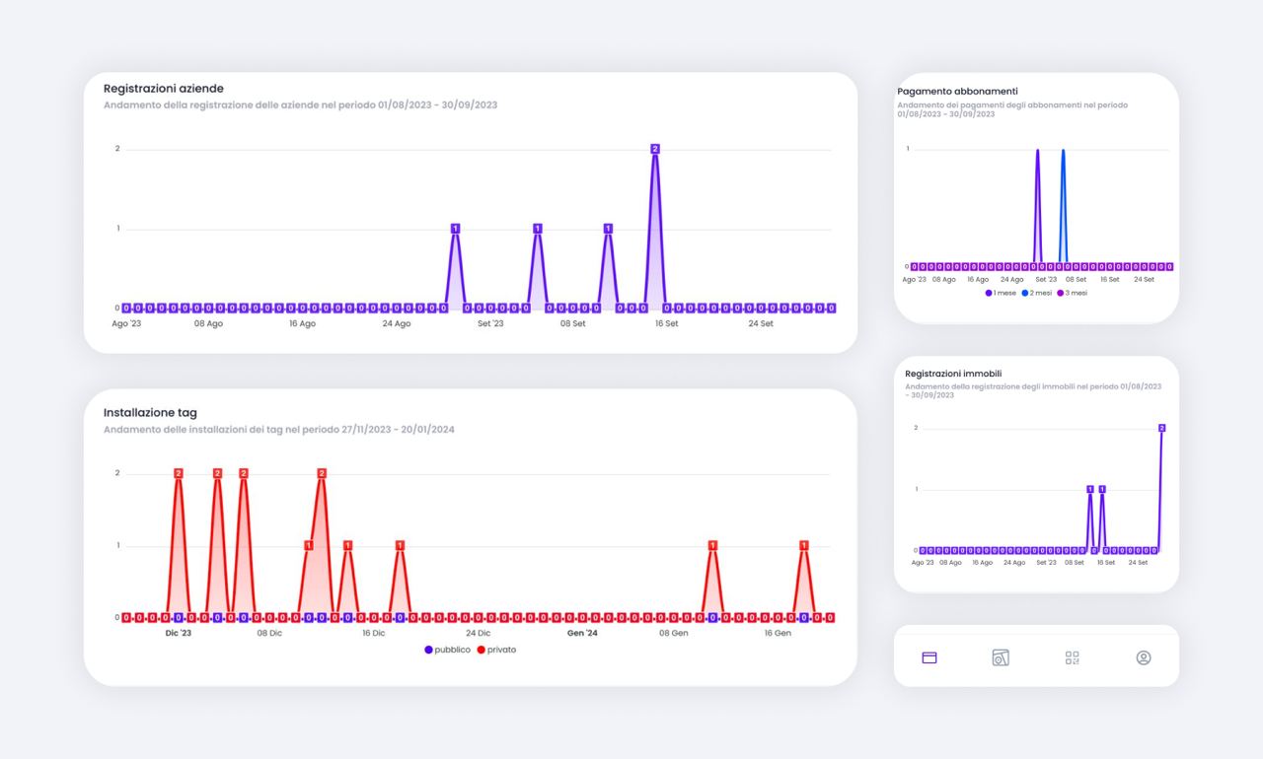Open the QR code icon in bottom navigation

click(x=1073, y=657)
